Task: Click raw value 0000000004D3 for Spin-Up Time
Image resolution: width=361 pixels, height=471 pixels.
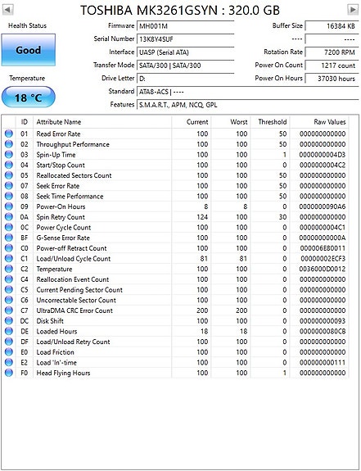Action: 323,155
